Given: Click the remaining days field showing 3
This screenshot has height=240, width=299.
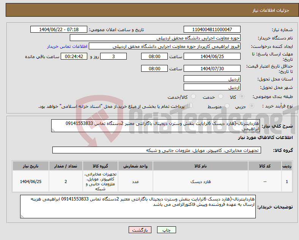Looking at the screenshot, I should tap(113, 56).
